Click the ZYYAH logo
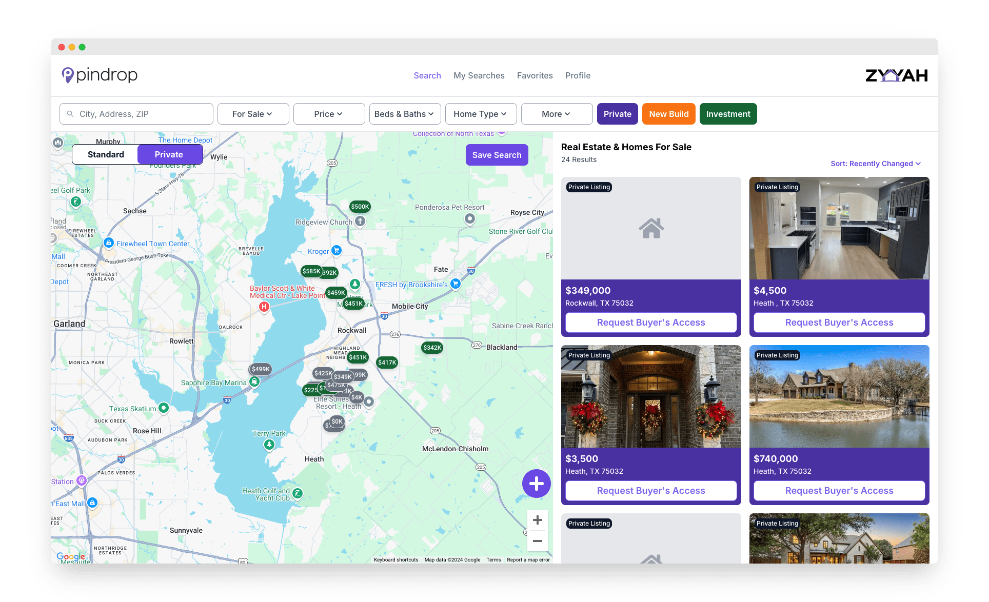This screenshot has width=989, height=602. pos(896,76)
